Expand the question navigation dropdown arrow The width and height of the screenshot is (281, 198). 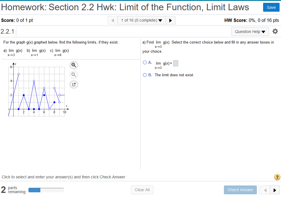click(161, 20)
